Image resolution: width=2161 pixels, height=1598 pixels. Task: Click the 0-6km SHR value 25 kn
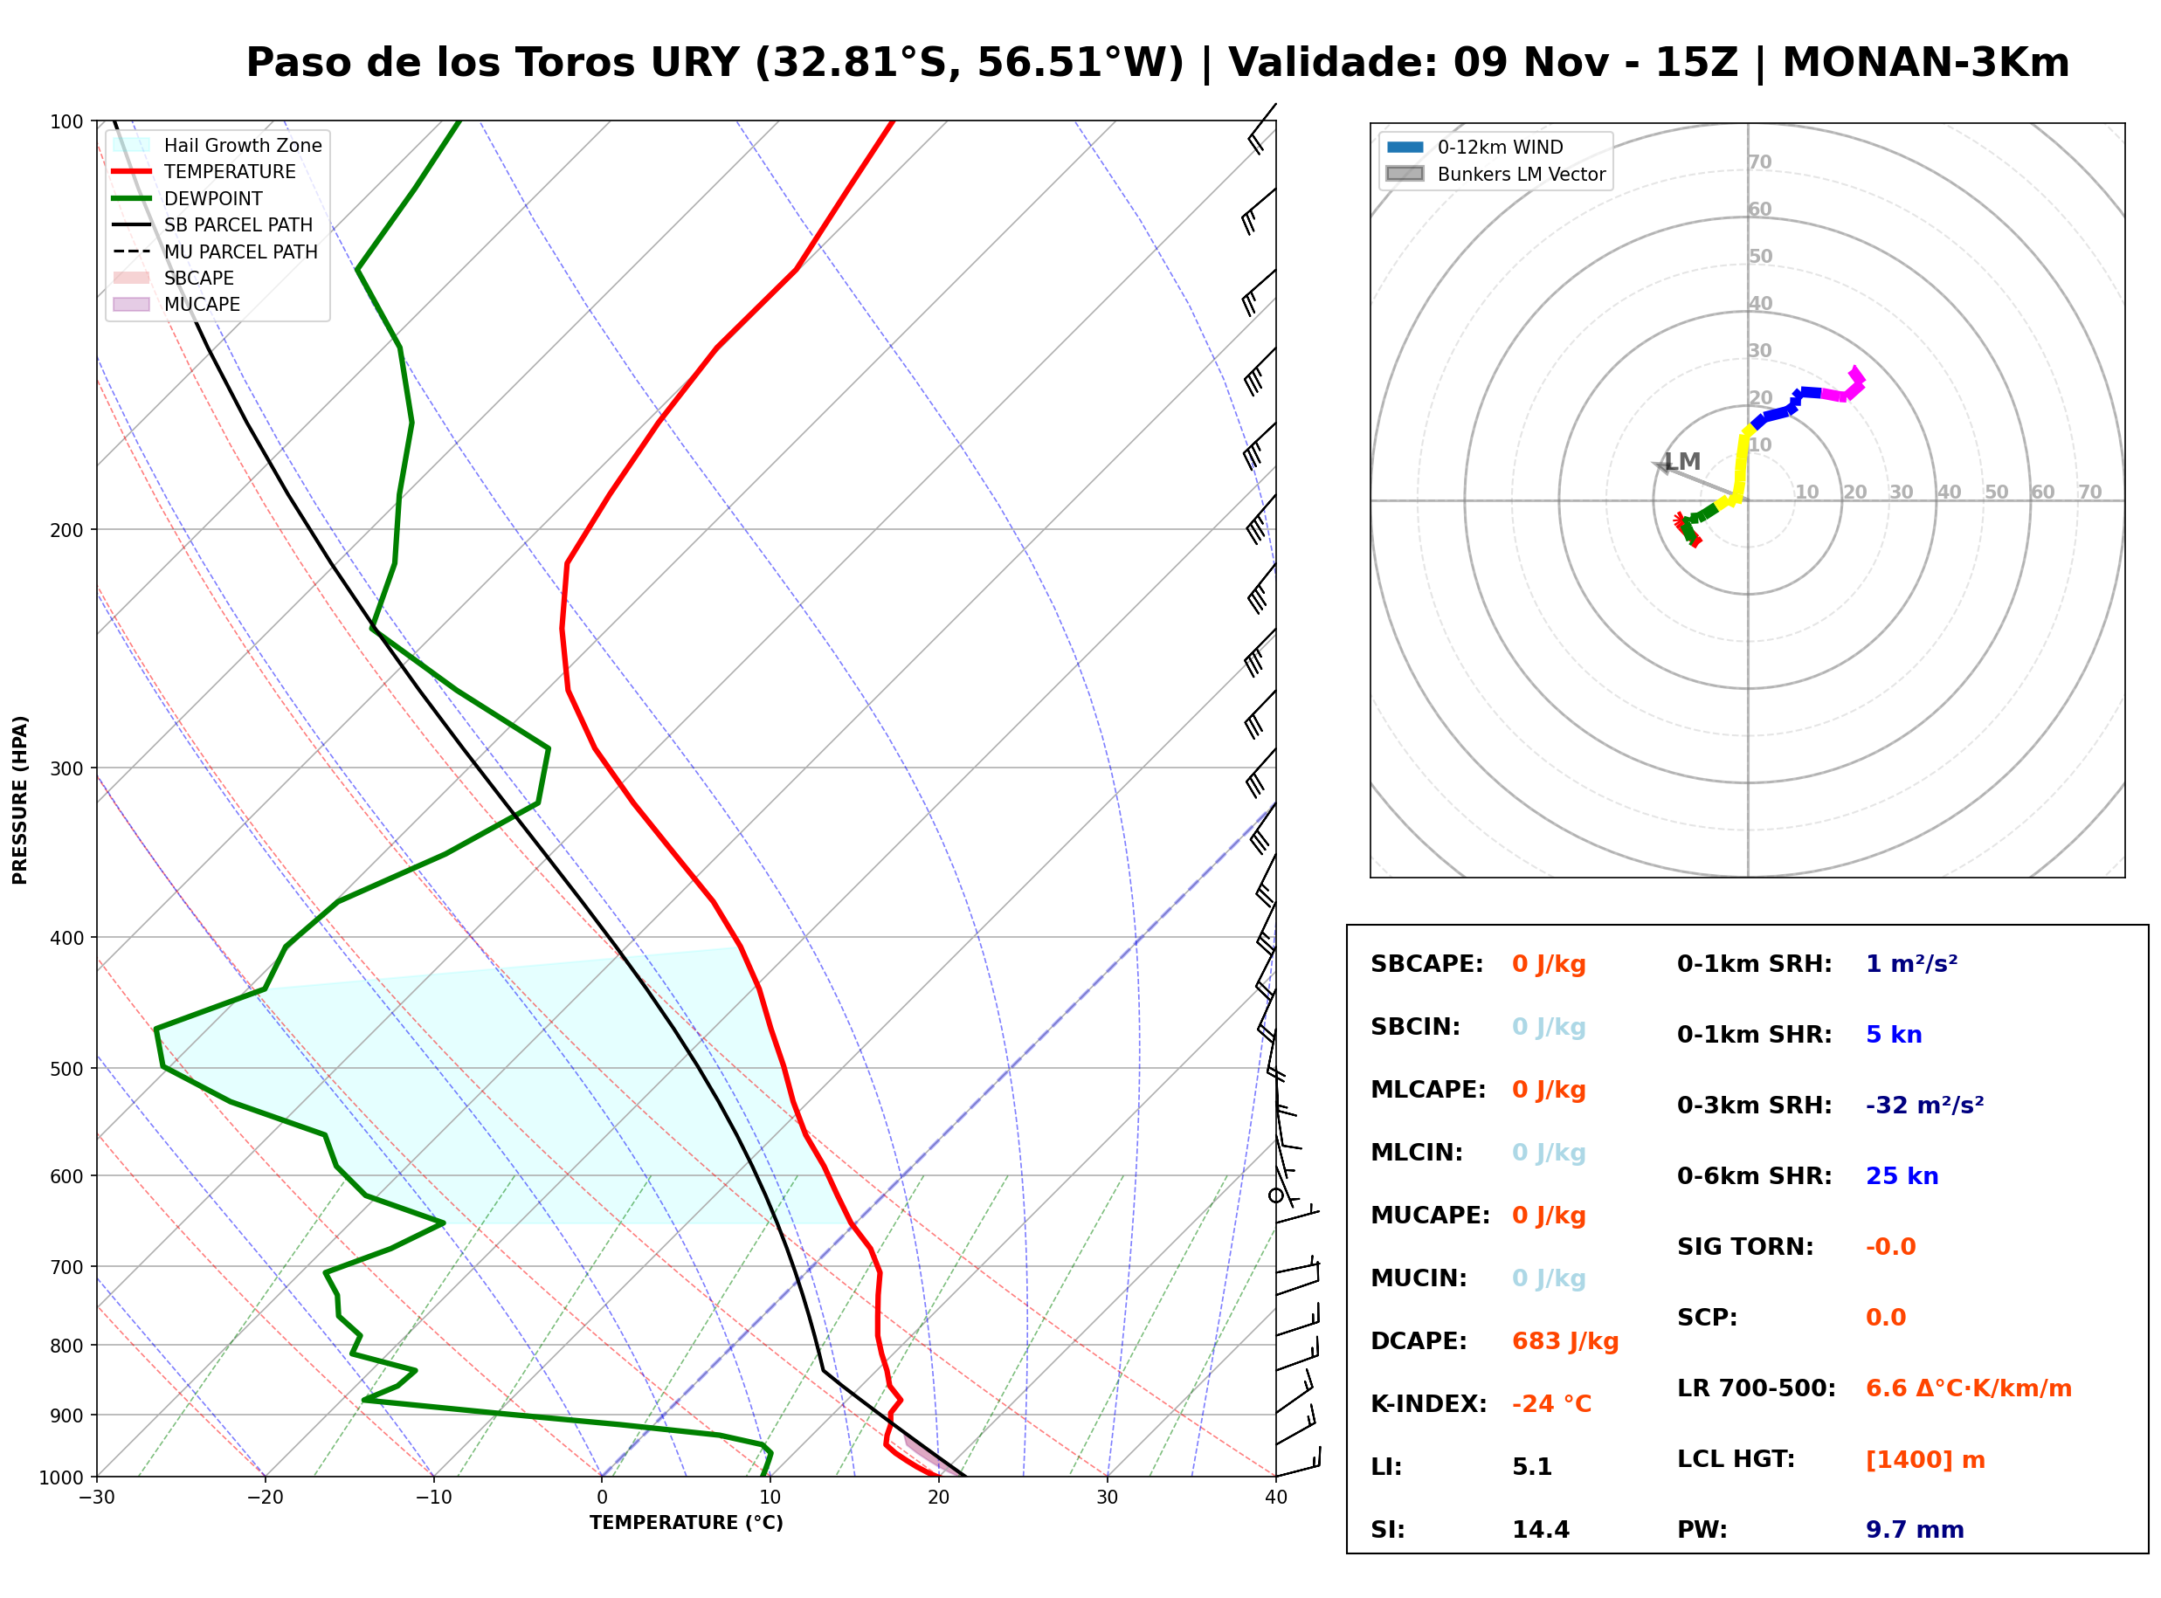tap(1902, 1176)
